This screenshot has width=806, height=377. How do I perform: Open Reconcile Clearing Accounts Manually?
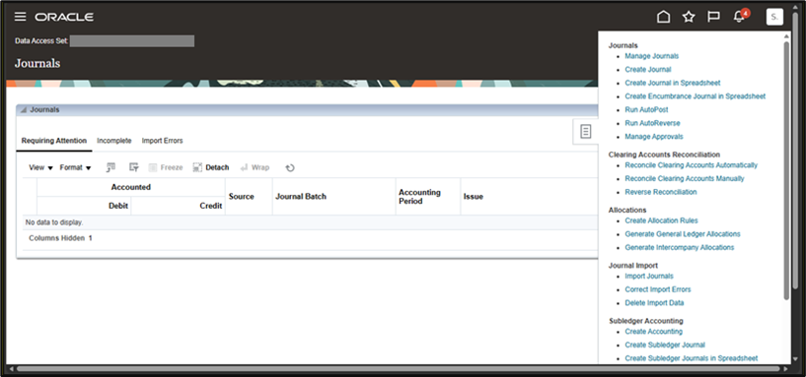685,178
